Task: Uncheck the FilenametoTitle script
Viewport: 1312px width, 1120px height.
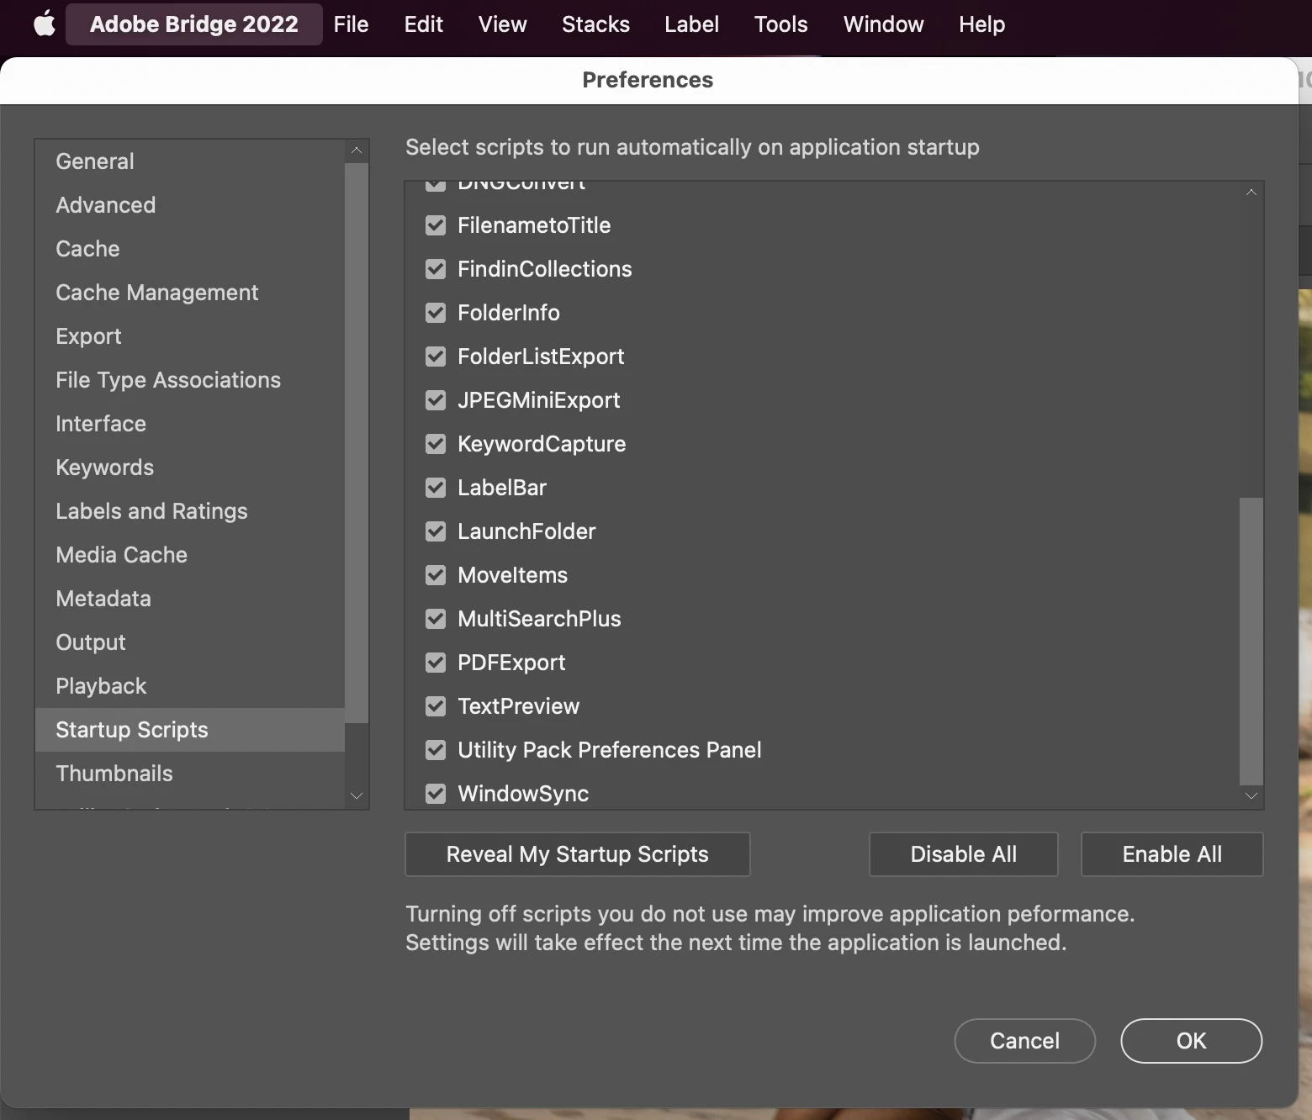Action: pyautogui.click(x=436, y=225)
